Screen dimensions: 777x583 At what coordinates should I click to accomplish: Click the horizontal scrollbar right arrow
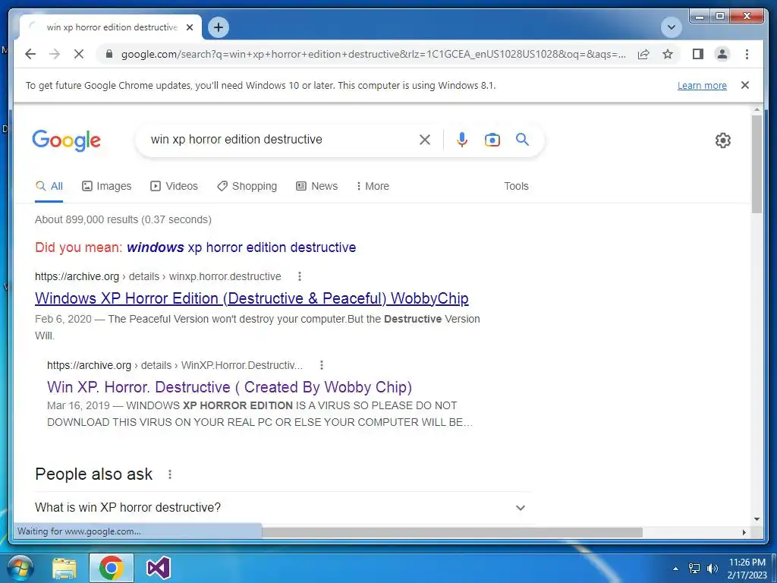coord(744,532)
